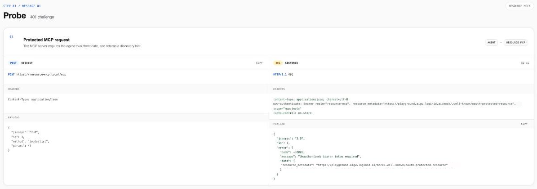Click the resource_metadata URL in response payload
The height and width of the screenshot is (189, 537).
[x=382, y=165]
